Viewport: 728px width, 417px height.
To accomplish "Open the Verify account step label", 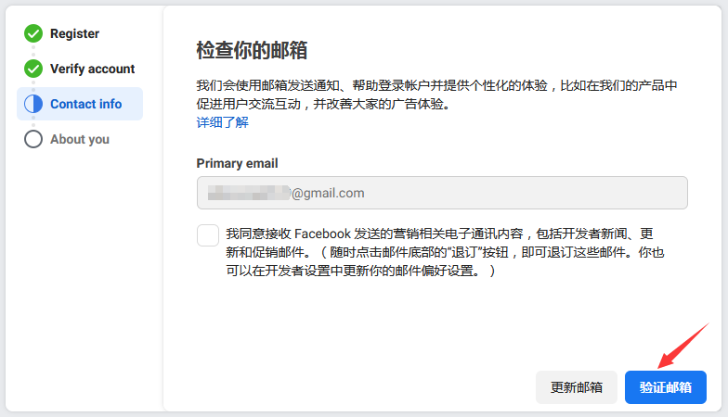I will [92, 69].
